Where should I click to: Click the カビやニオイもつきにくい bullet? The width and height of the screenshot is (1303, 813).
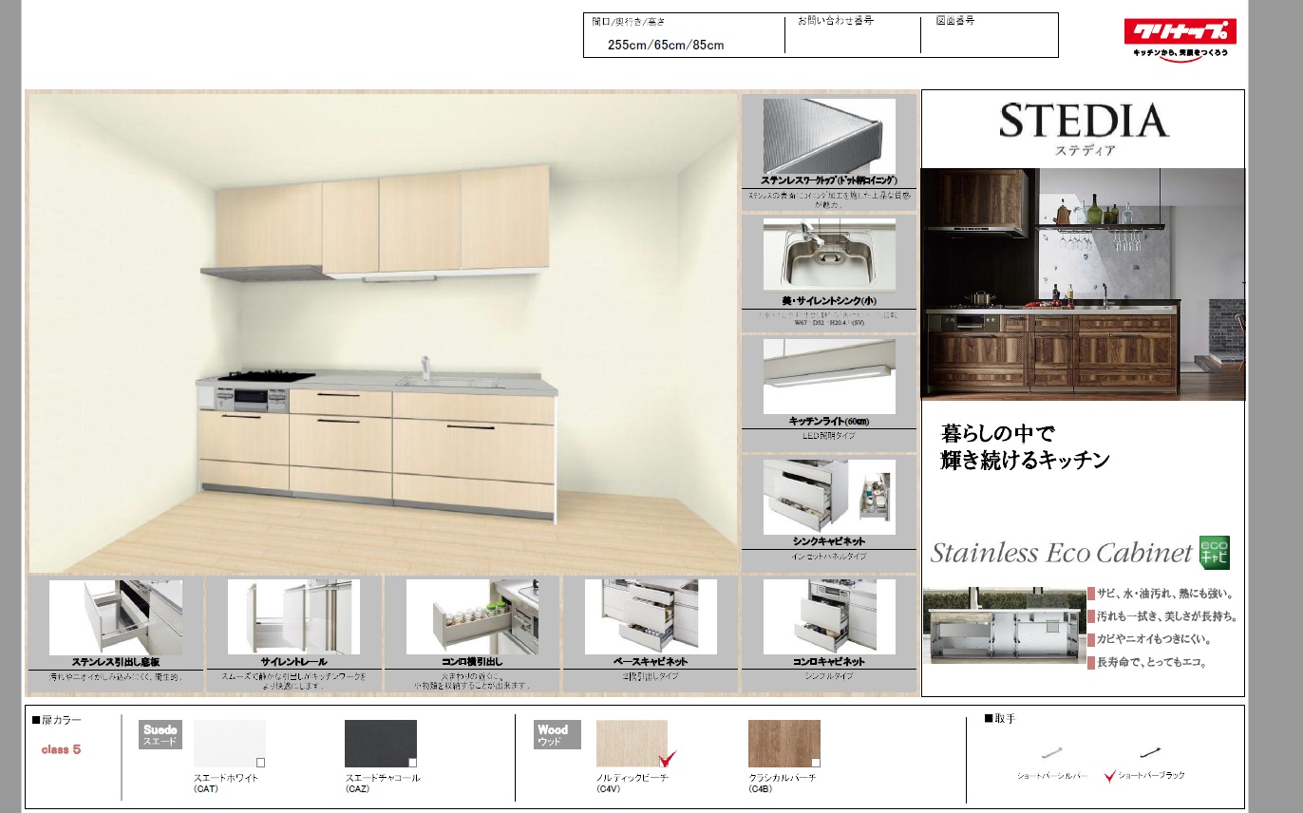point(1157,639)
